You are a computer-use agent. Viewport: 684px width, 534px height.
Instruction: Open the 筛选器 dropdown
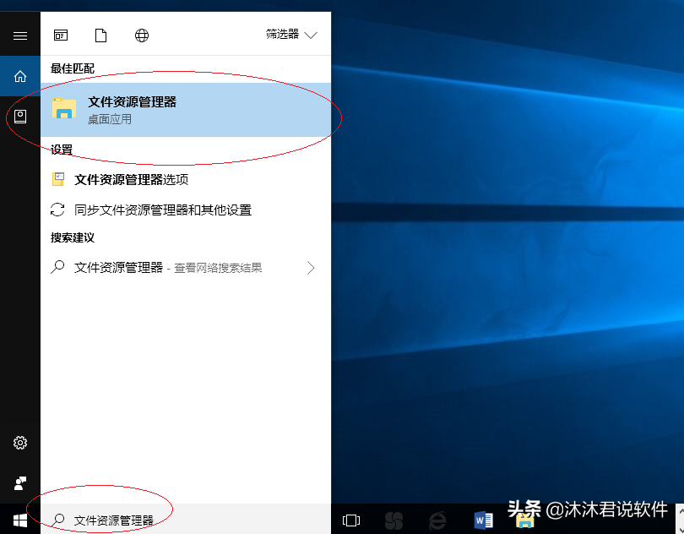pyautogui.click(x=287, y=35)
